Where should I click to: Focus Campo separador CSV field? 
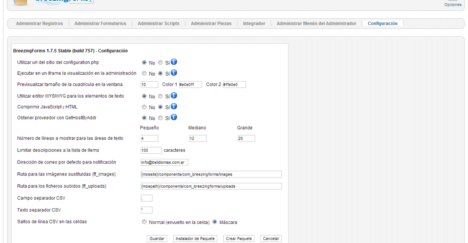coord(146,198)
